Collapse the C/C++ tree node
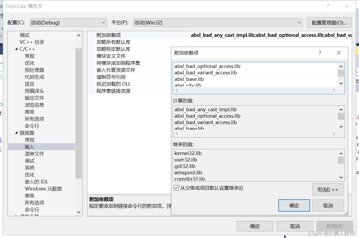 (16, 49)
